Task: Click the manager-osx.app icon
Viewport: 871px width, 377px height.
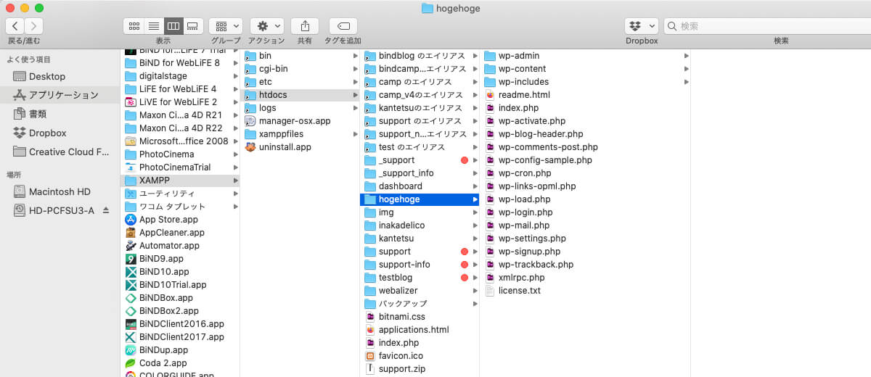Action: [x=250, y=121]
